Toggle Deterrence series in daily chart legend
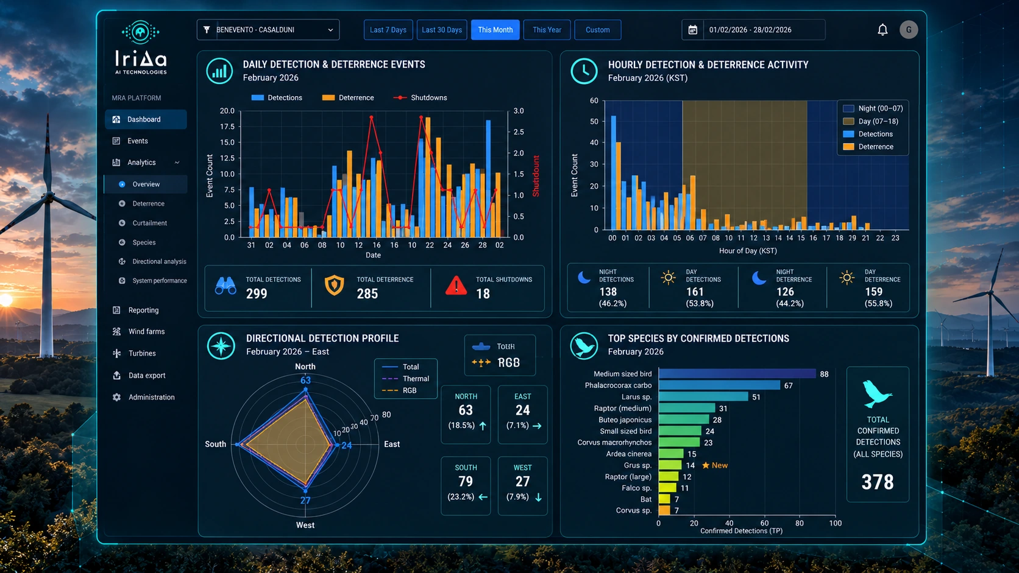 (x=348, y=97)
